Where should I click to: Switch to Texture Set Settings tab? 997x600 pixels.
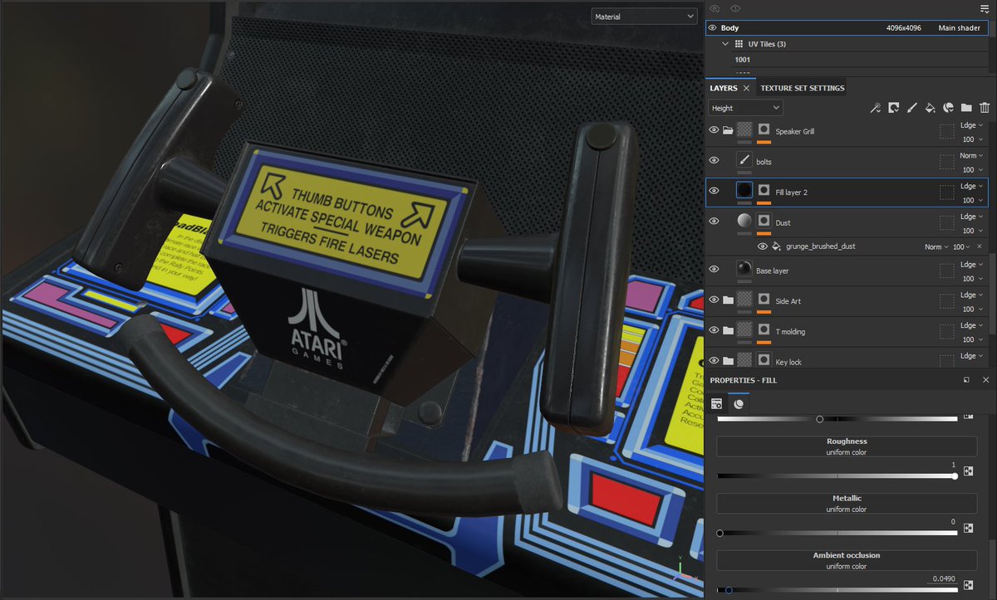(x=802, y=88)
